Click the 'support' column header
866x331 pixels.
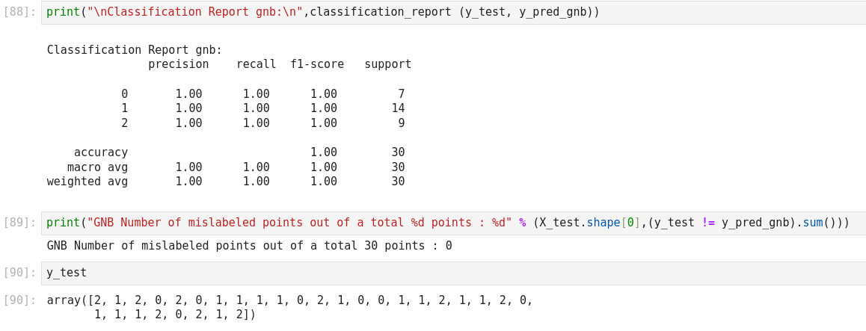point(387,64)
